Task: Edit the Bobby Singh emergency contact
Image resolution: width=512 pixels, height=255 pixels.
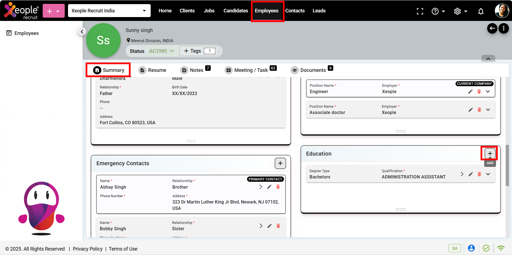Action: coord(270,226)
